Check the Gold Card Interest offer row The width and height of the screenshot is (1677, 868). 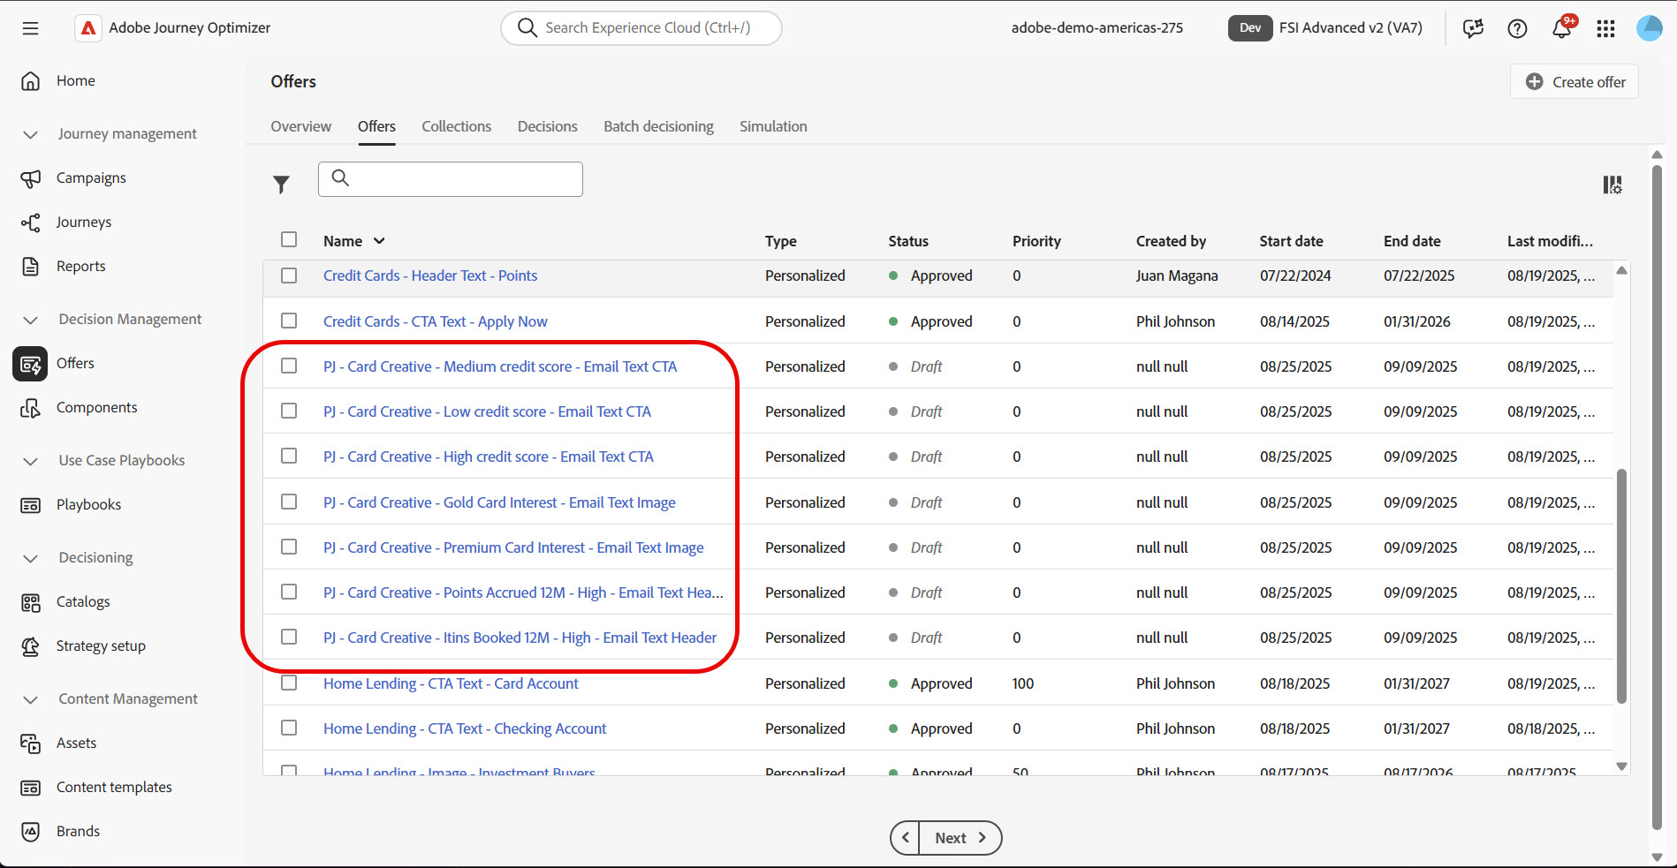[289, 502]
